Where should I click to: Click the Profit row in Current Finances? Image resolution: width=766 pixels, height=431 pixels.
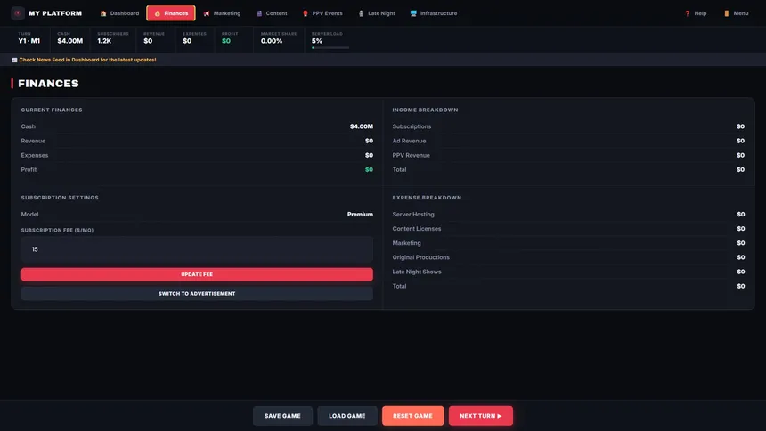click(197, 169)
